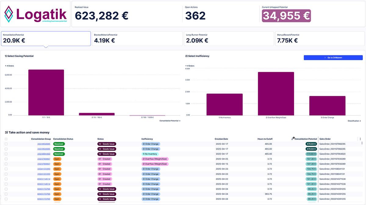Image resolution: width=366 pixels, height=205 pixels.
Task: Click the Resolved badge for group 3323894460
Action: point(59,154)
